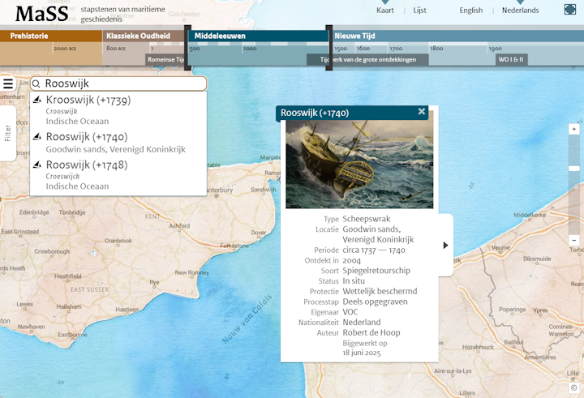This screenshot has height=398, width=584.
Task: Click the map zoom slider handle
Action: tap(574, 169)
